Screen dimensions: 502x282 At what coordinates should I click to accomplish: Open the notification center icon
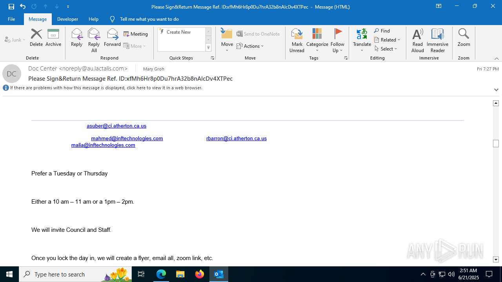click(489, 274)
